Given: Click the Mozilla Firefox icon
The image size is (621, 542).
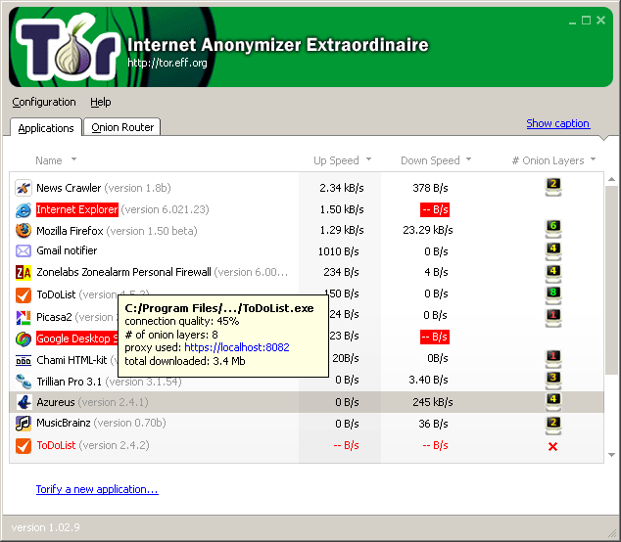Looking at the screenshot, I should coord(24,231).
